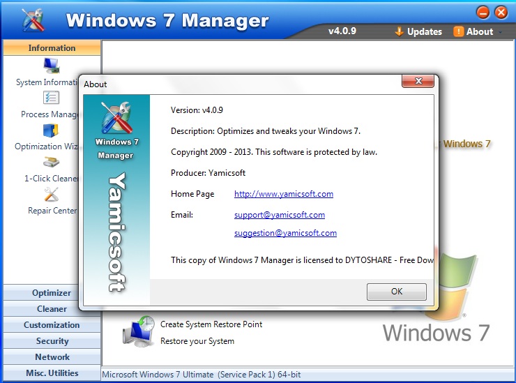
Task: Minimize Windows 7 Manager via orange button
Action: [483, 13]
